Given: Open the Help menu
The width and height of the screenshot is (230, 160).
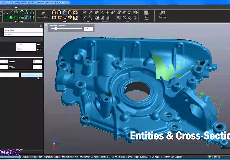Looking at the screenshot, I should point(16,7).
